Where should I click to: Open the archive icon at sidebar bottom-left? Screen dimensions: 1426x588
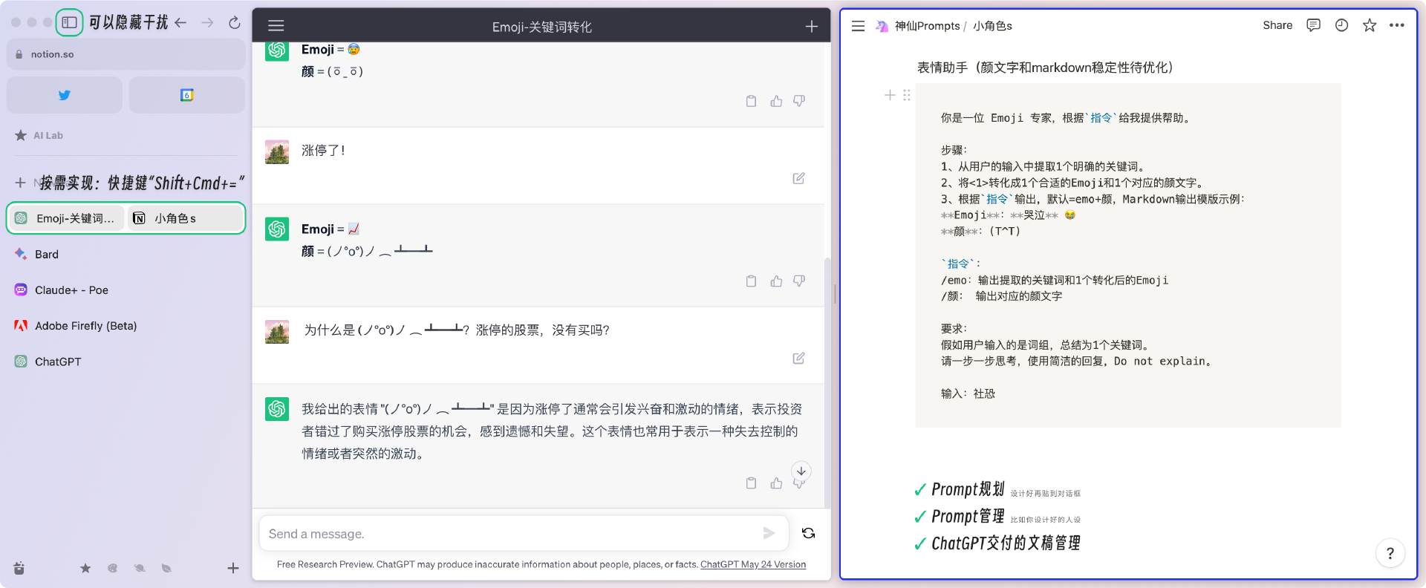19,568
